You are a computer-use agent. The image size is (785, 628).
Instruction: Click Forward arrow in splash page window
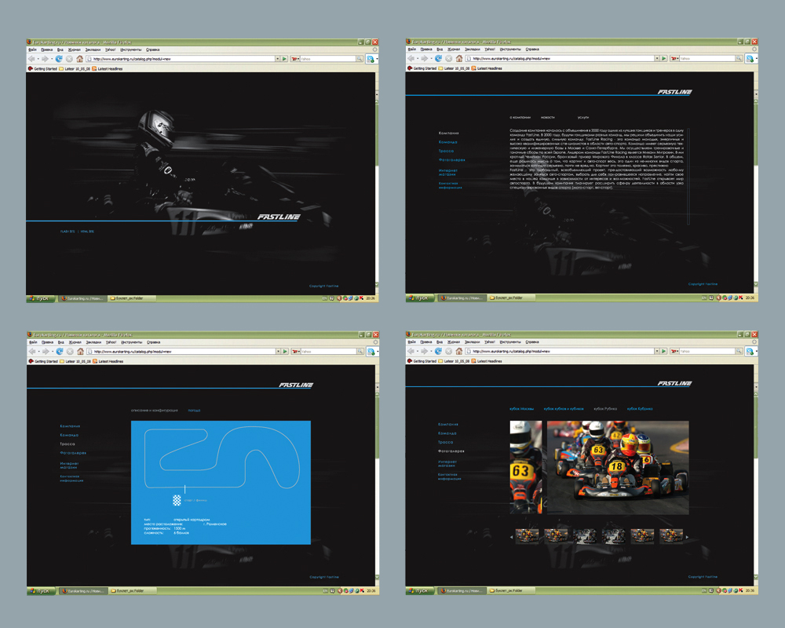click(45, 59)
